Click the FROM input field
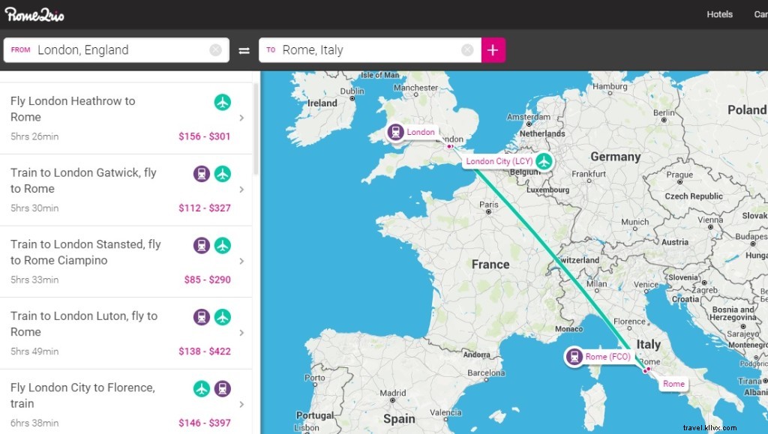 tap(112, 49)
